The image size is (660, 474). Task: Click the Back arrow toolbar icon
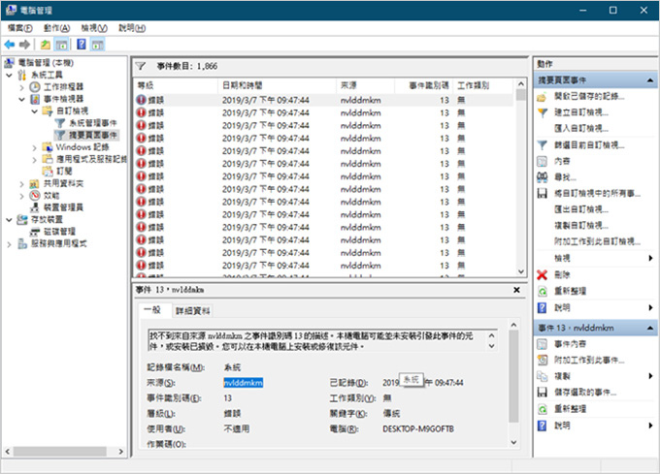point(10,45)
